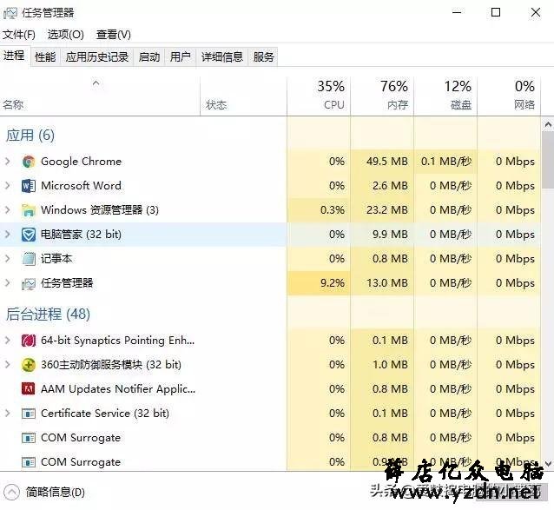Click the AAM Updates Notifier Adobe icon
The width and height of the screenshot is (554, 510).
tap(29, 389)
